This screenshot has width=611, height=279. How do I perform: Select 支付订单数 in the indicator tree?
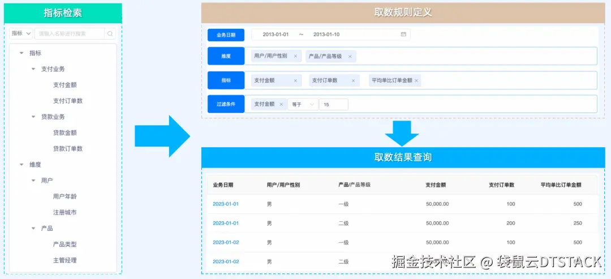coord(68,101)
